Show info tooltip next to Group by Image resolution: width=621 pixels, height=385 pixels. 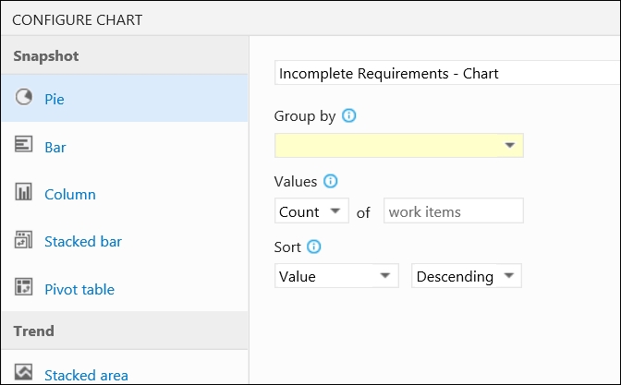coord(349,115)
